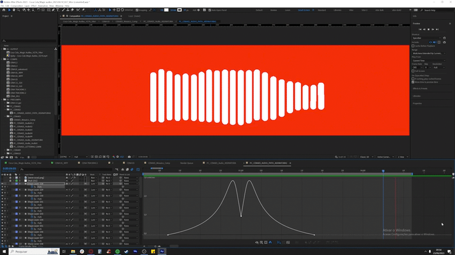Open the composition mini-flowchart
This screenshot has height=255, width=455.
116,170
